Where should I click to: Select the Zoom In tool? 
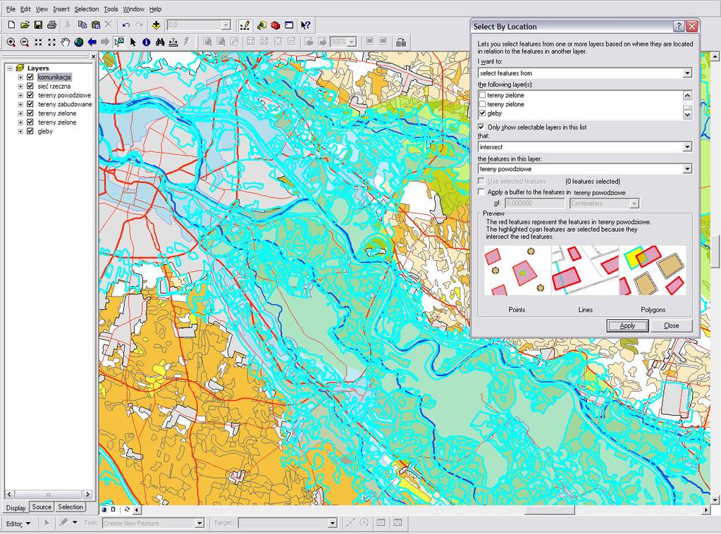coord(11,42)
